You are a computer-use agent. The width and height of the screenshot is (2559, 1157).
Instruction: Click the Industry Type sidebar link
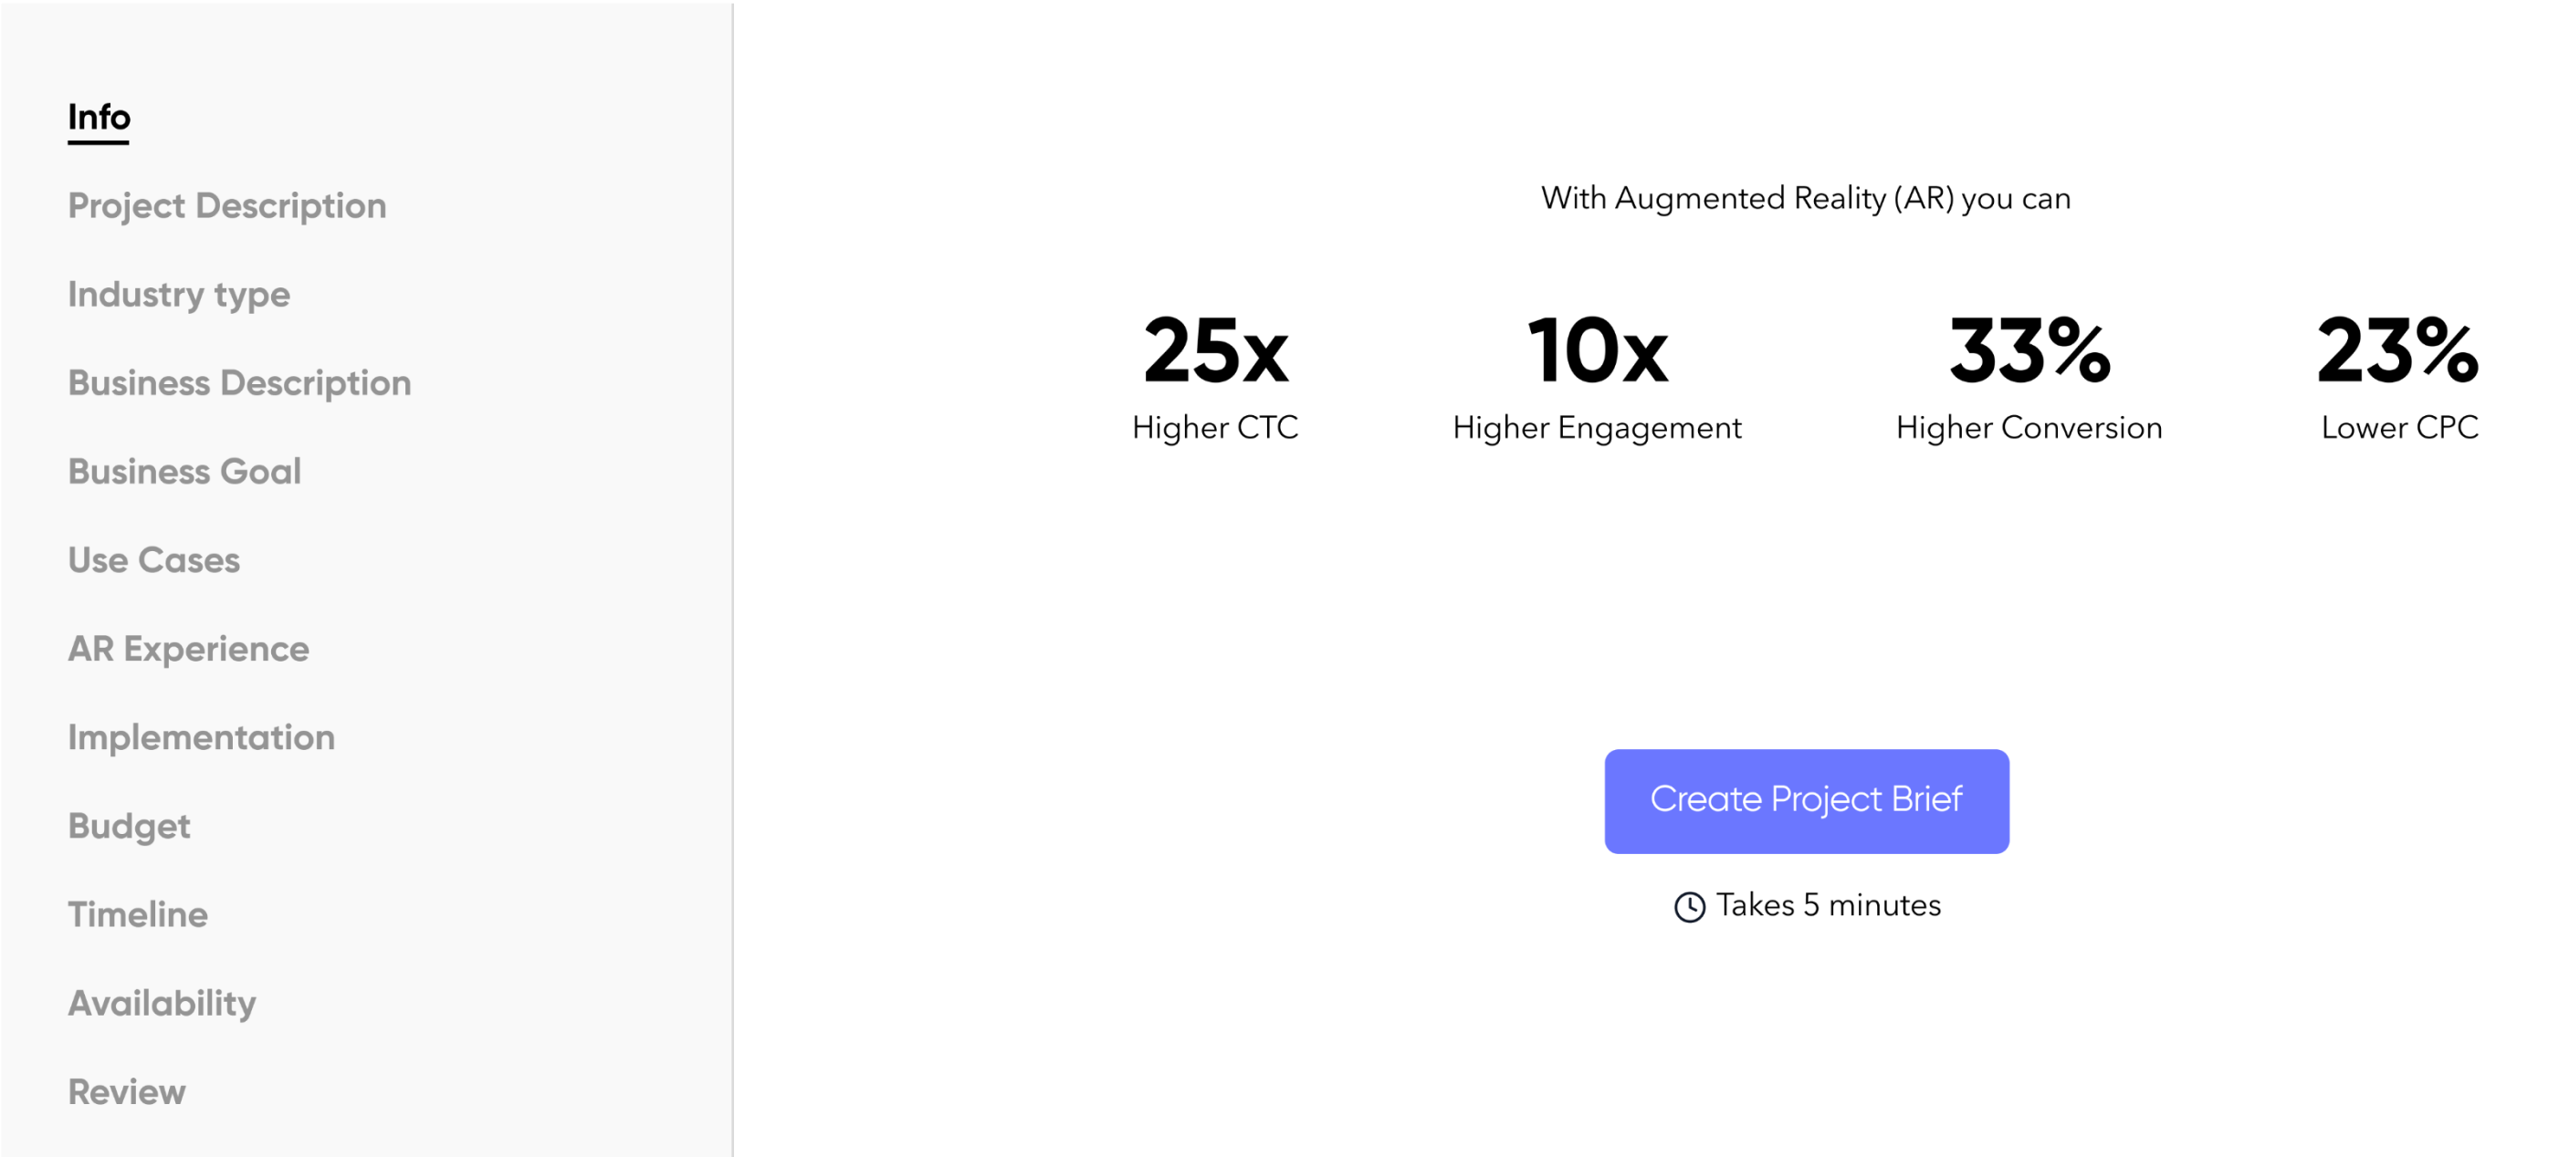click(x=178, y=294)
